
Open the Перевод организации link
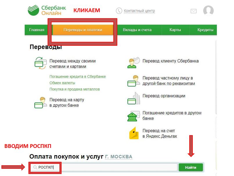[x=164, y=96]
